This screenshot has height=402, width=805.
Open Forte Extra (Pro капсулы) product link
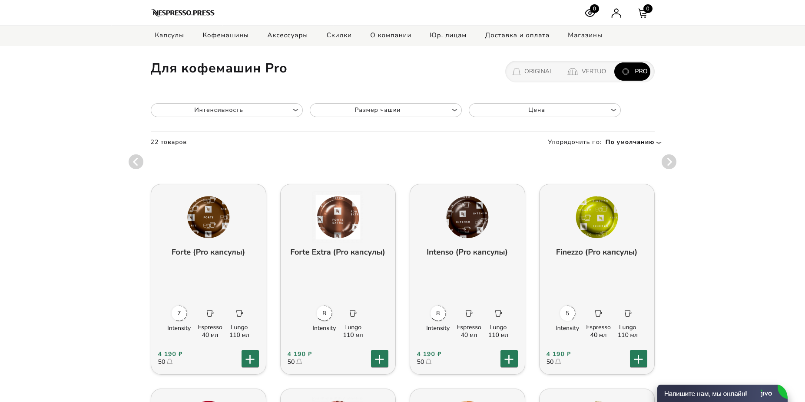point(338,252)
